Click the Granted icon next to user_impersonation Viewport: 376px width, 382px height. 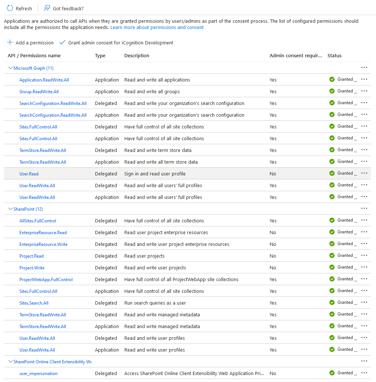(x=332, y=373)
